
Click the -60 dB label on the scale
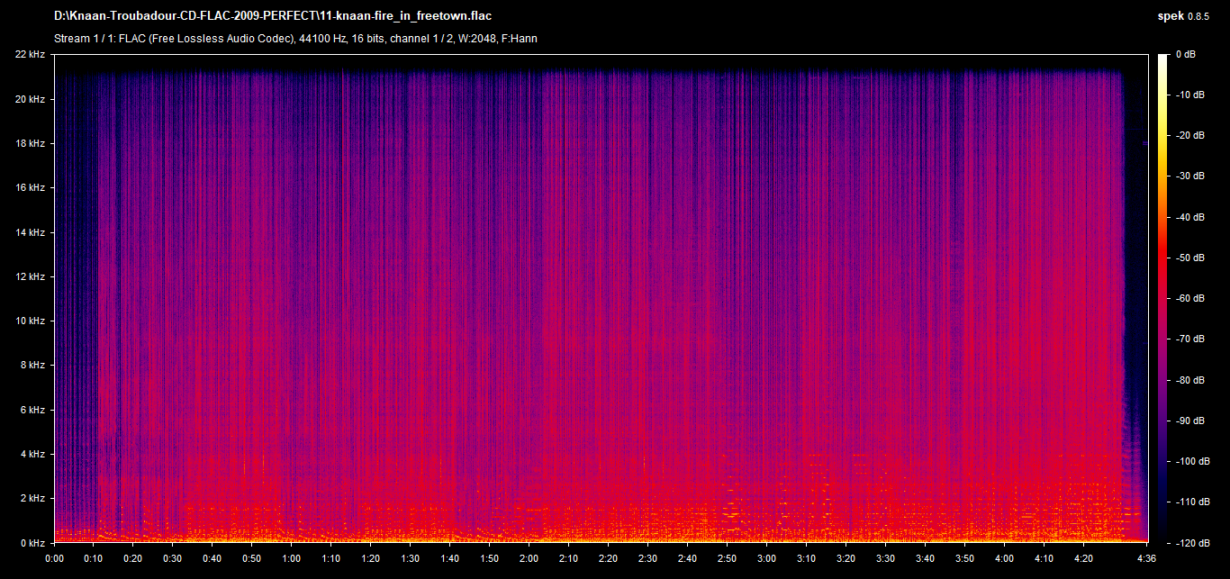1189,299
